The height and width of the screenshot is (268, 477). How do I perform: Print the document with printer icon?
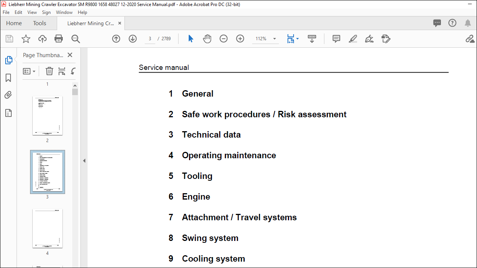coord(59,39)
